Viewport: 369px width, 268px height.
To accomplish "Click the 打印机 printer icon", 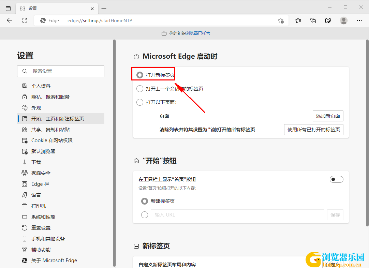I will pyautogui.click(x=25, y=206).
